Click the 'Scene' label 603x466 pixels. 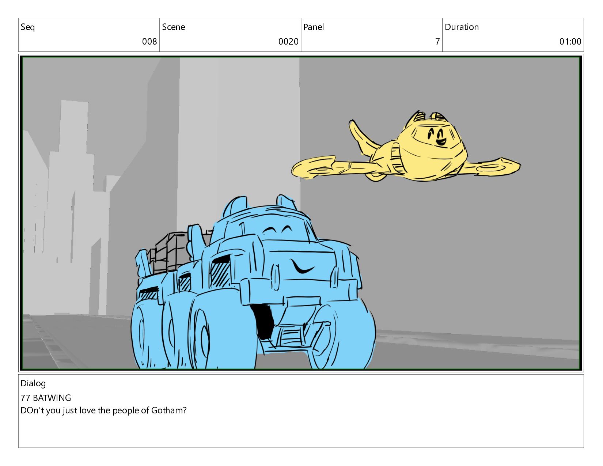173,27
